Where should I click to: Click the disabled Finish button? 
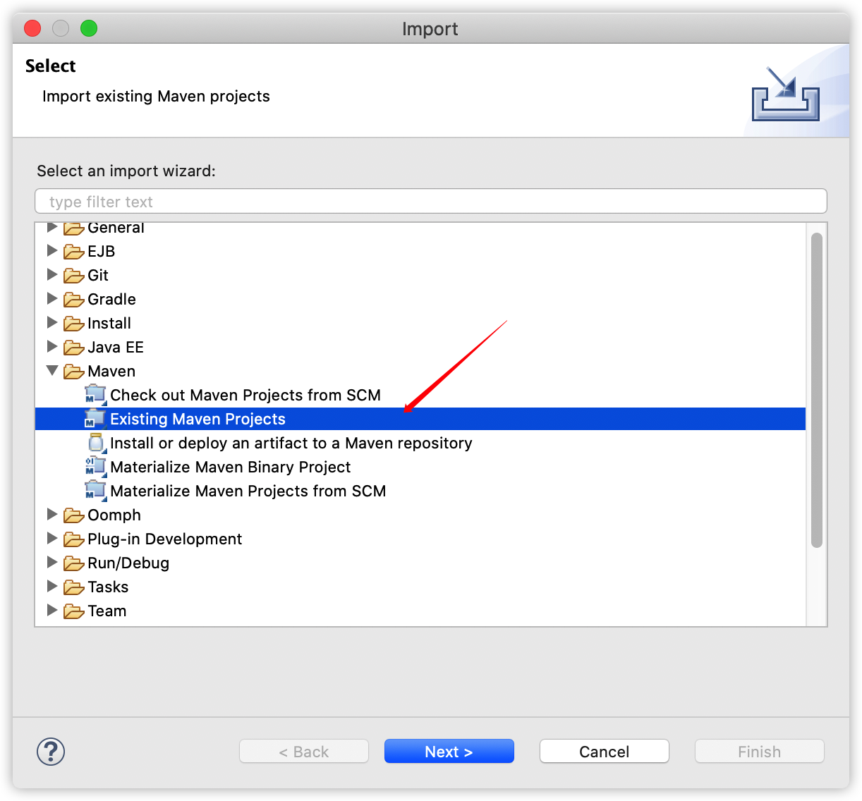click(759, 752)
